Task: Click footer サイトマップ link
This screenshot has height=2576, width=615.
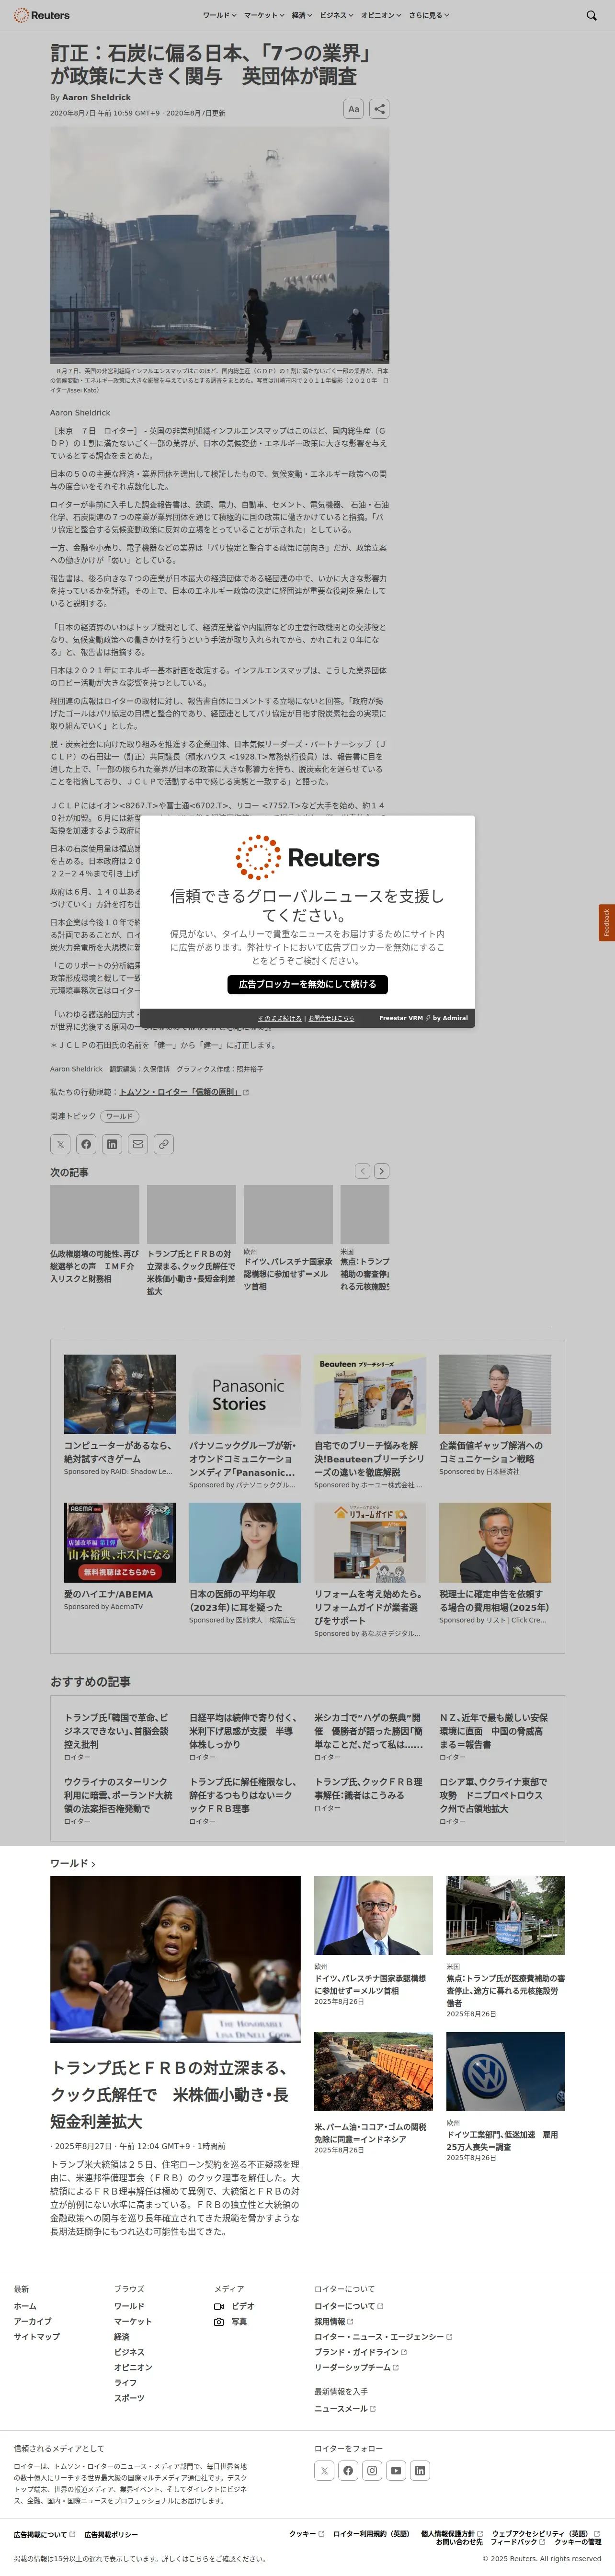Action: click(x=36, y=2336)
